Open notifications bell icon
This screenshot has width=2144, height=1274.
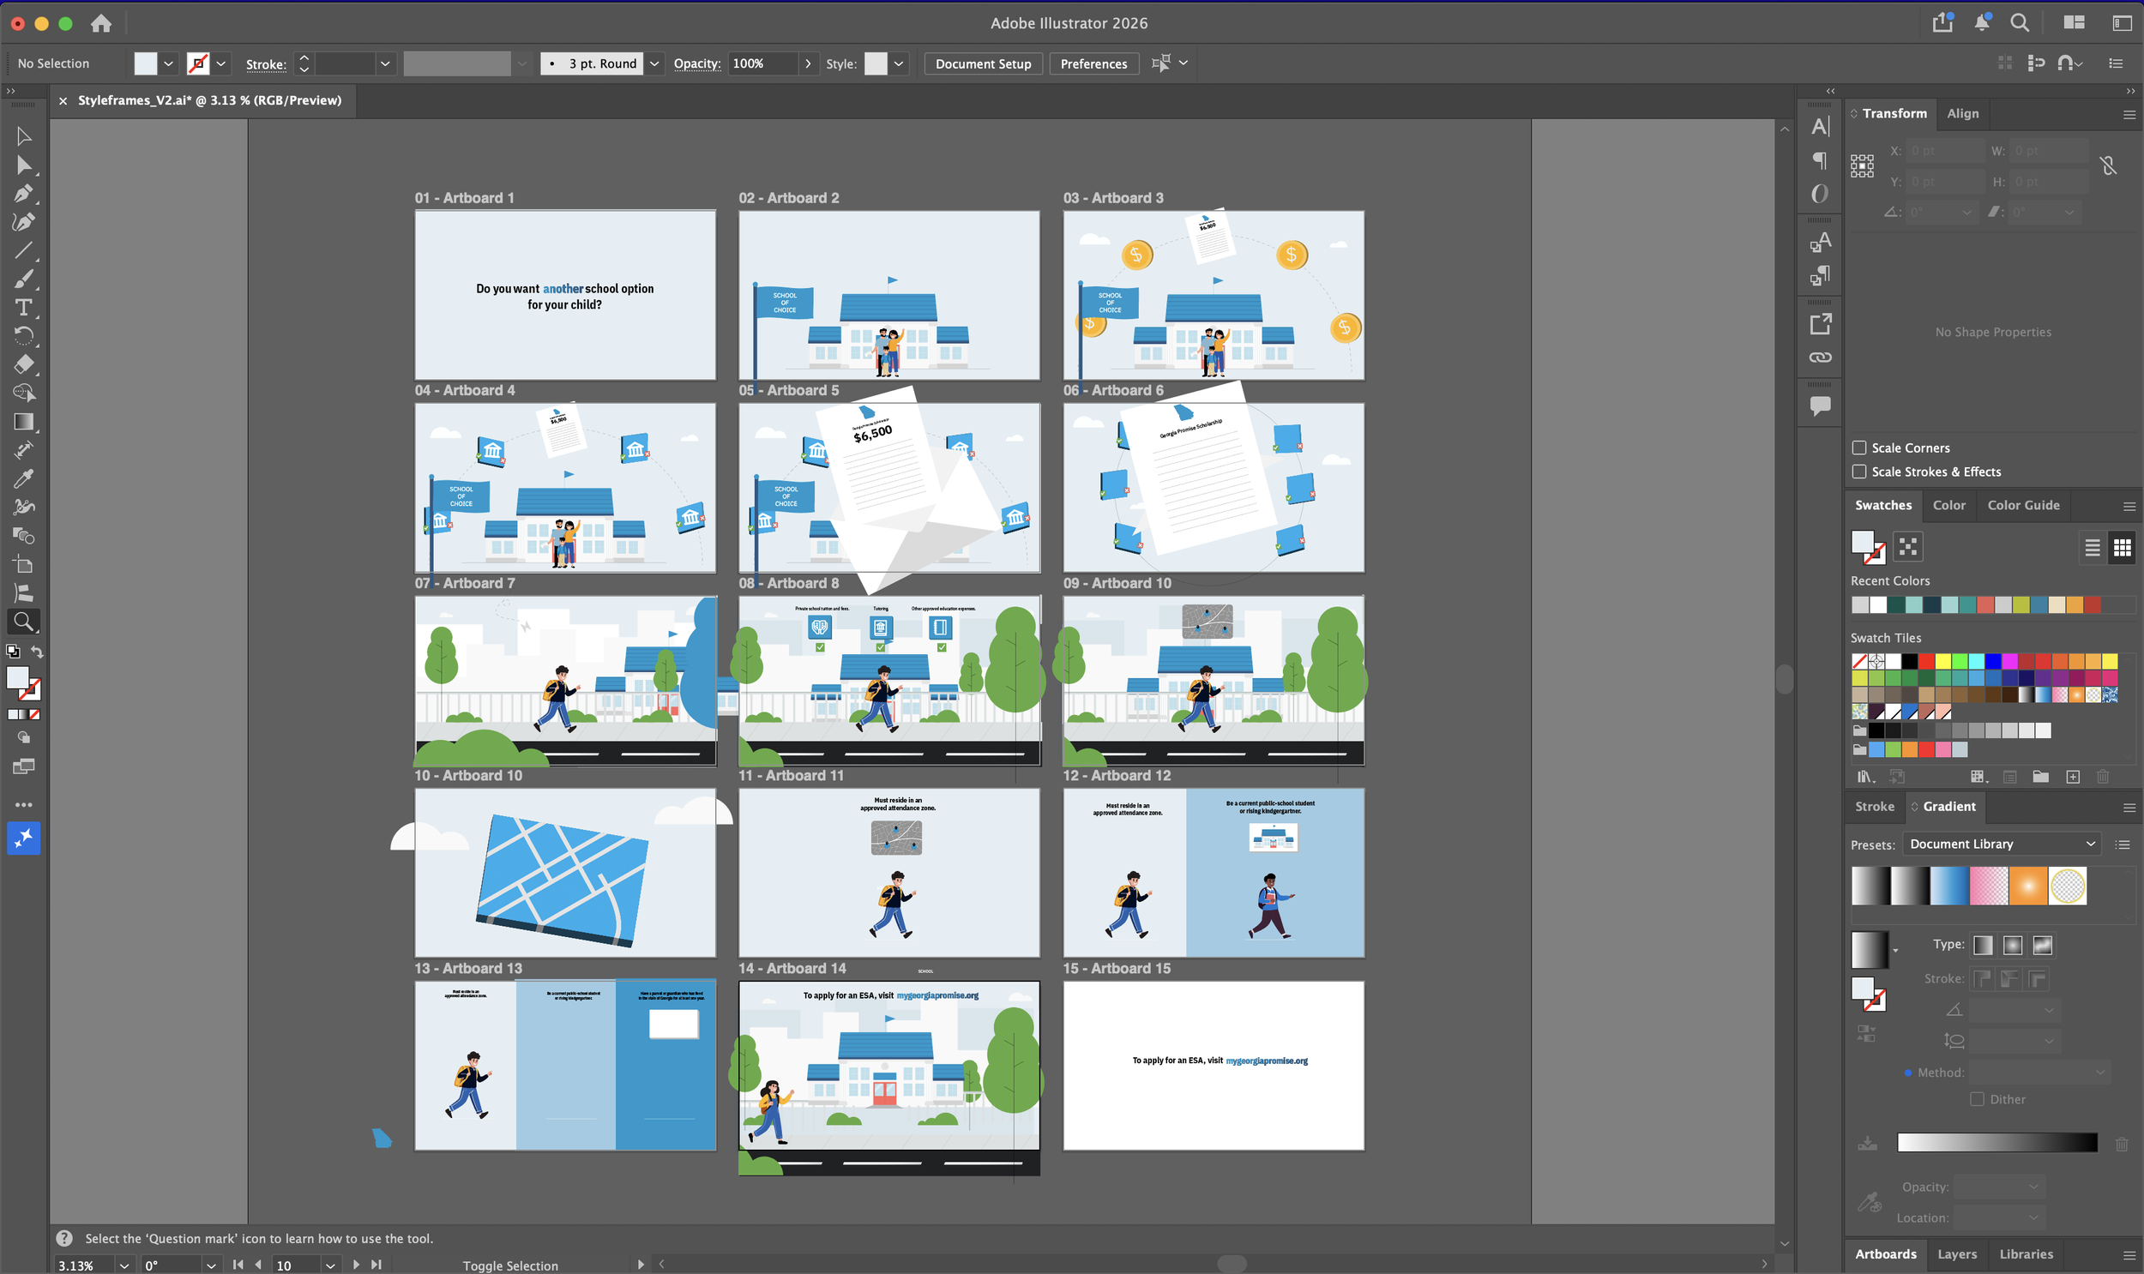tap(1982, 22)
